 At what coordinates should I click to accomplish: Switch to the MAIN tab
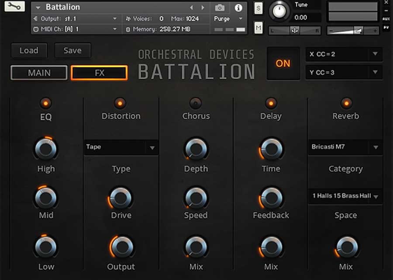click(x=39, y=73)
